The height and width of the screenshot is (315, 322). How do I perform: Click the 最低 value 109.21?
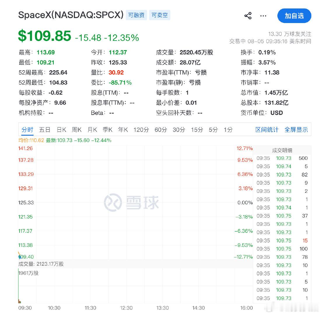point(45,62)
